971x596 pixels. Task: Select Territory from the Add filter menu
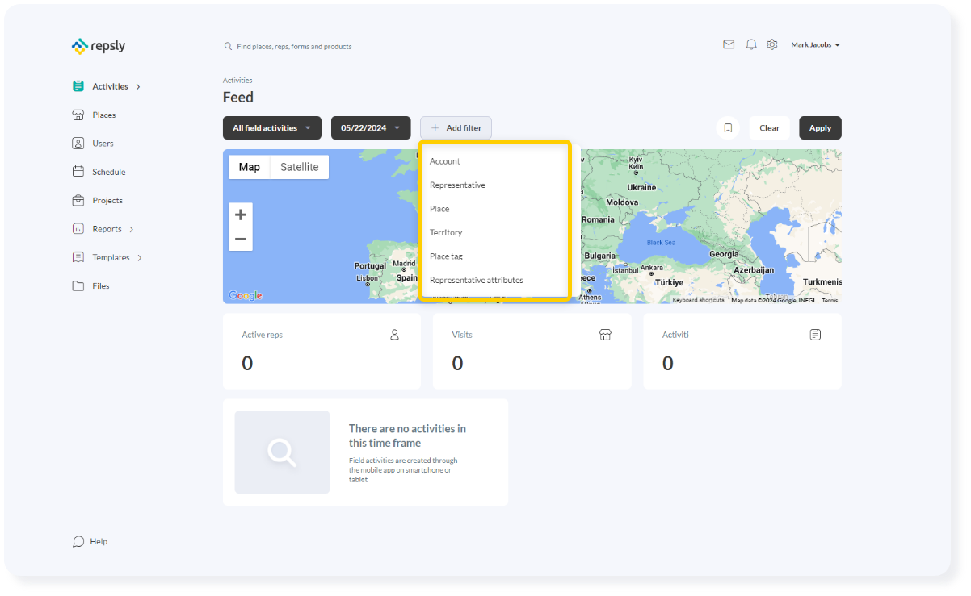[446, 232]
